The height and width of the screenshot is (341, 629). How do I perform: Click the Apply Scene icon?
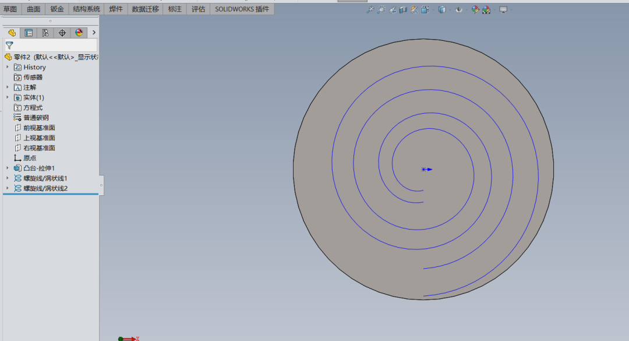tap(486, 10)
